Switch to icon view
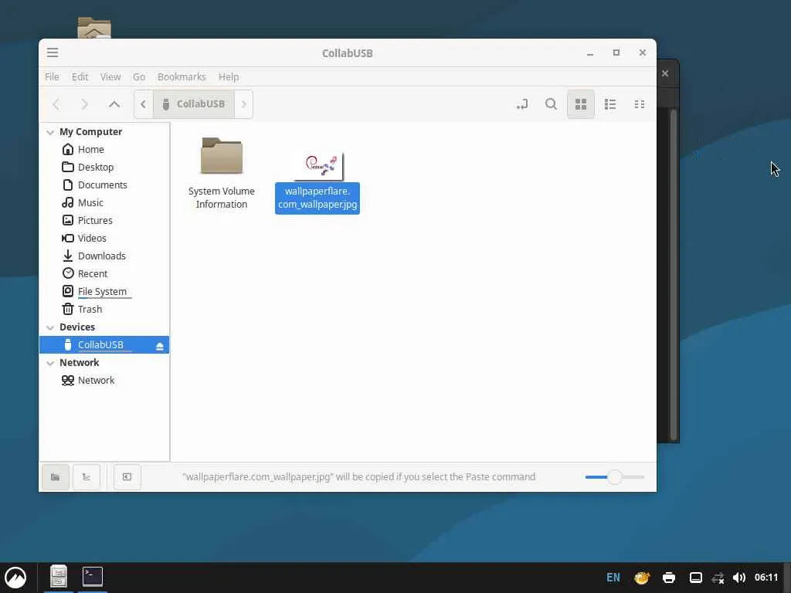The height and width of the screenshot is (593, 791). pos(581,104)
